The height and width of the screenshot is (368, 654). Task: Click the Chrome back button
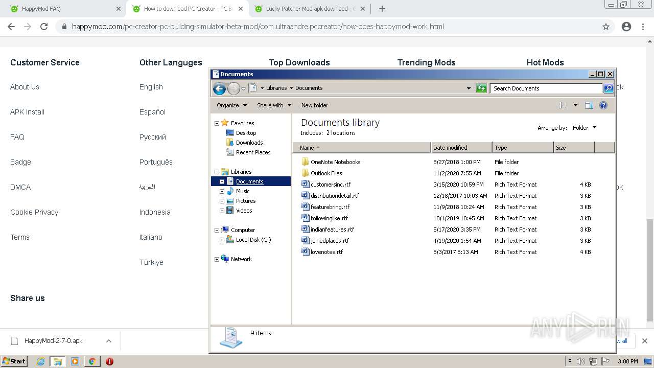(11, 27)
